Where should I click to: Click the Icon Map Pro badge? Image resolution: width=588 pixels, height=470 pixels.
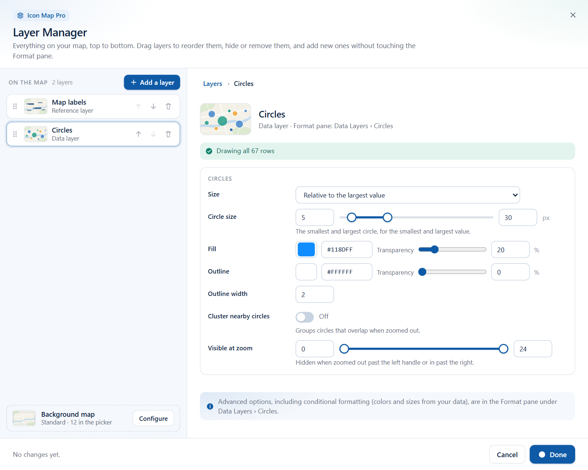(x=42, y=15)
